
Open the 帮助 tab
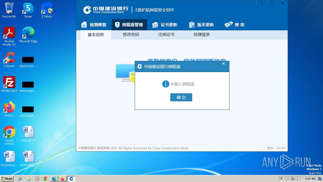pyautogui.click(x=234, y=25)
